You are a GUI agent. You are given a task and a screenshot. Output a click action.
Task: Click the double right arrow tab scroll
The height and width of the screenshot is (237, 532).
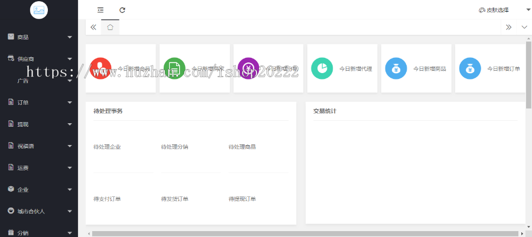click(x=508, y=28)
